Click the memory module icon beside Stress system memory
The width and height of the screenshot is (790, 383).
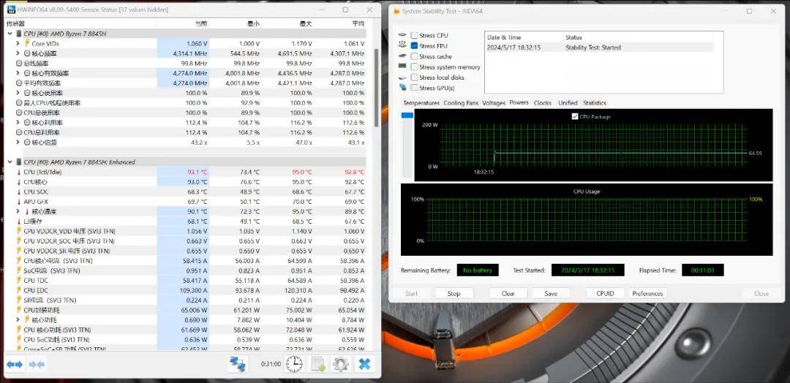tap(402, 67)
